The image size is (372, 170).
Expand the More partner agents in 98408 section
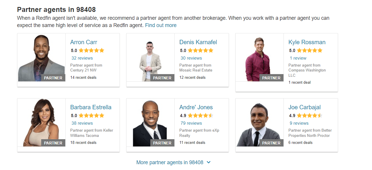pyautogui.click(x=169, y=162)
